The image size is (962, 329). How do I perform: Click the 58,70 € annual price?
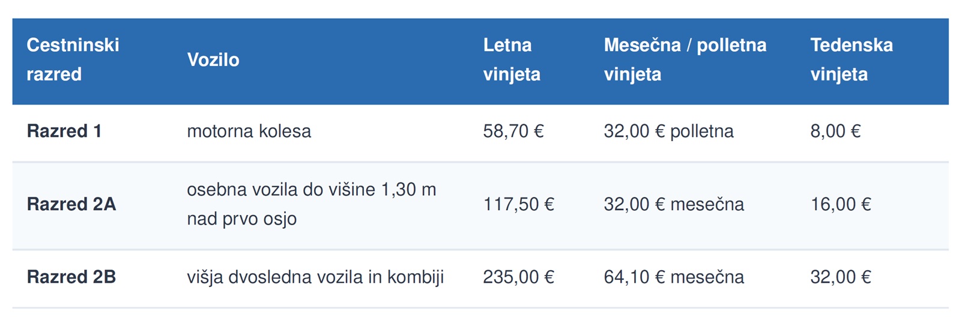(513, 131)
